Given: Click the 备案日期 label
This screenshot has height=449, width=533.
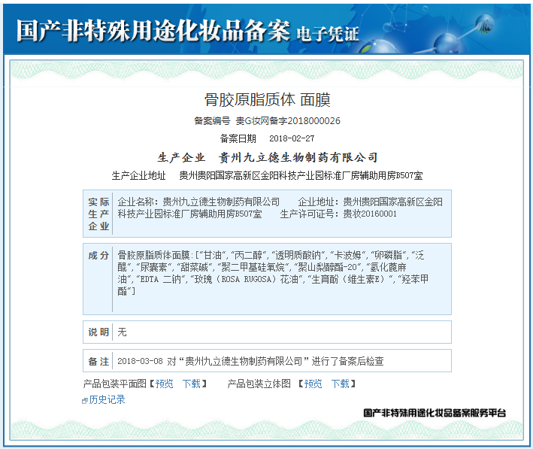Looking at the screenshot, I should [238, 138].
